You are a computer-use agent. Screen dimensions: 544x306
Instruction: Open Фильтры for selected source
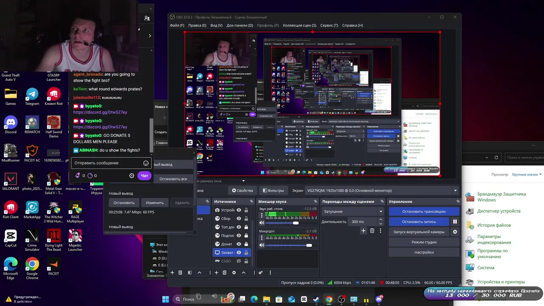point(273,190)
